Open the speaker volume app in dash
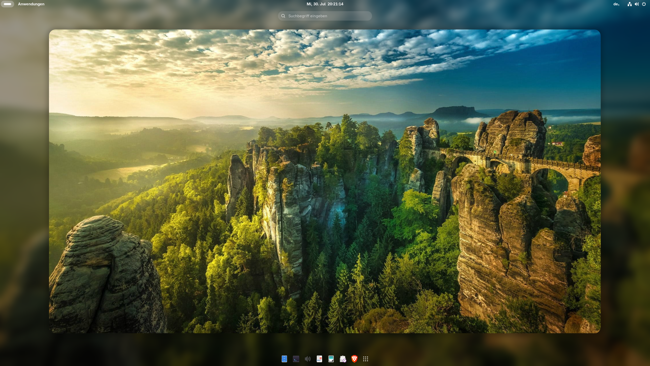 (x=307, y=359)
